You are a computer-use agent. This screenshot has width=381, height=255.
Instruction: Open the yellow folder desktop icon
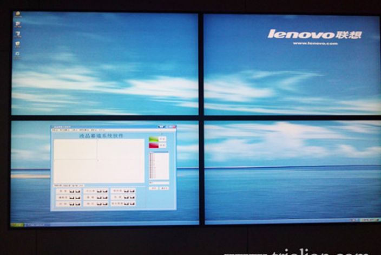point(17,14)
